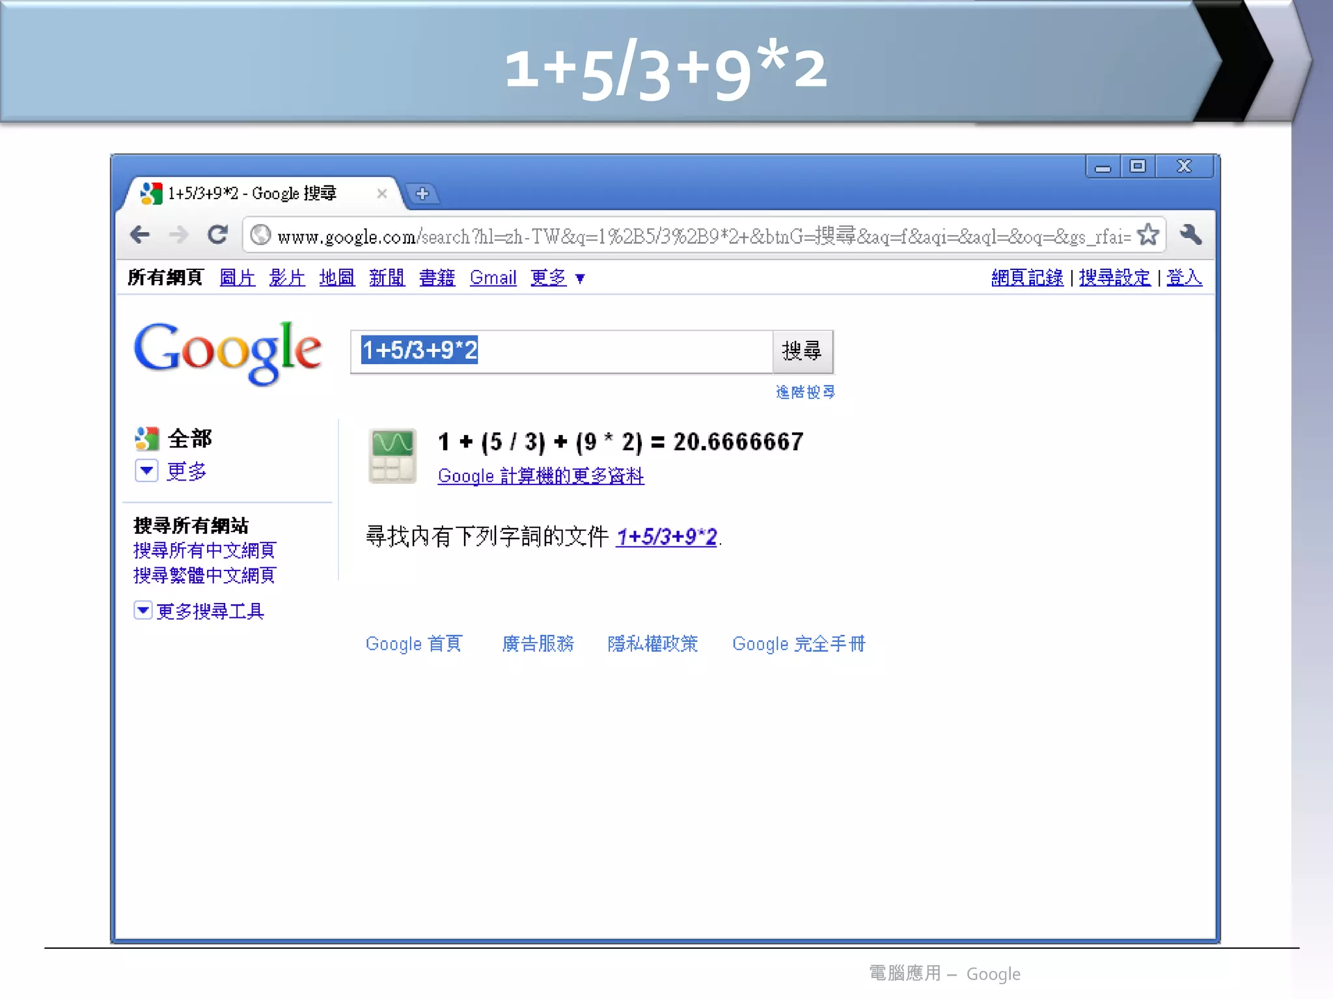Open the 隱私權政策 footer link
1333x999 pixels.
click(652, 644)
